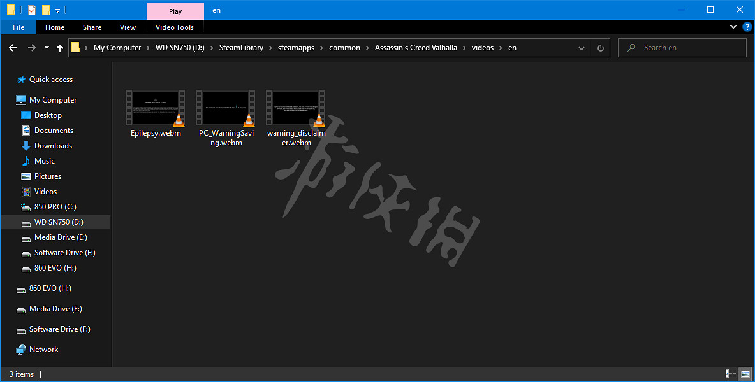
Task: Click the Back navigation arrow
Action: 13,48
